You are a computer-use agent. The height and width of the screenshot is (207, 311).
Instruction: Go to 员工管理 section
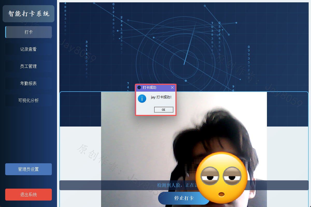tap(29, 66)
